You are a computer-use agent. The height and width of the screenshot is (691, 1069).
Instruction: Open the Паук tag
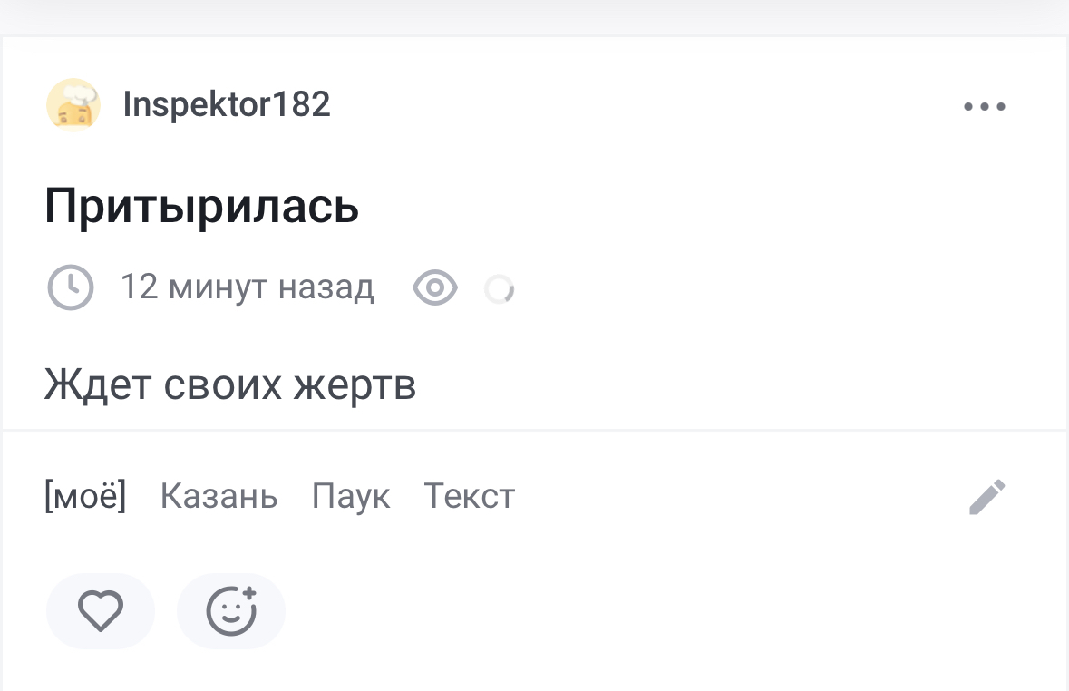(x=351, y=496)
